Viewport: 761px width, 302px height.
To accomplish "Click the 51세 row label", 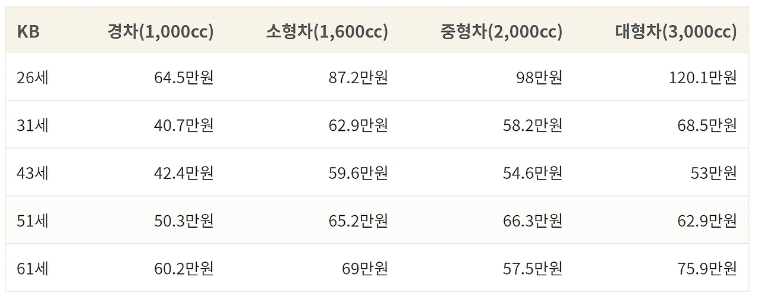I will click(33, 221).
